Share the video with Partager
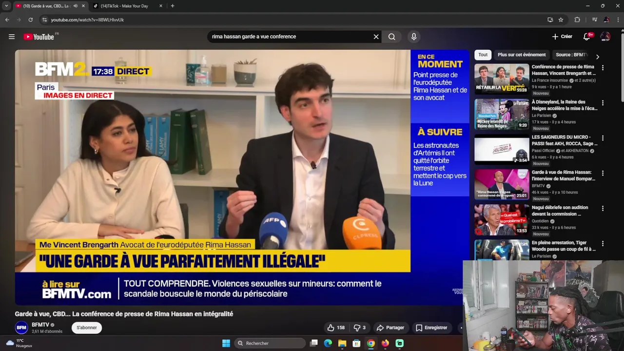This screenshot has width=624, height=351. point(390,328)
